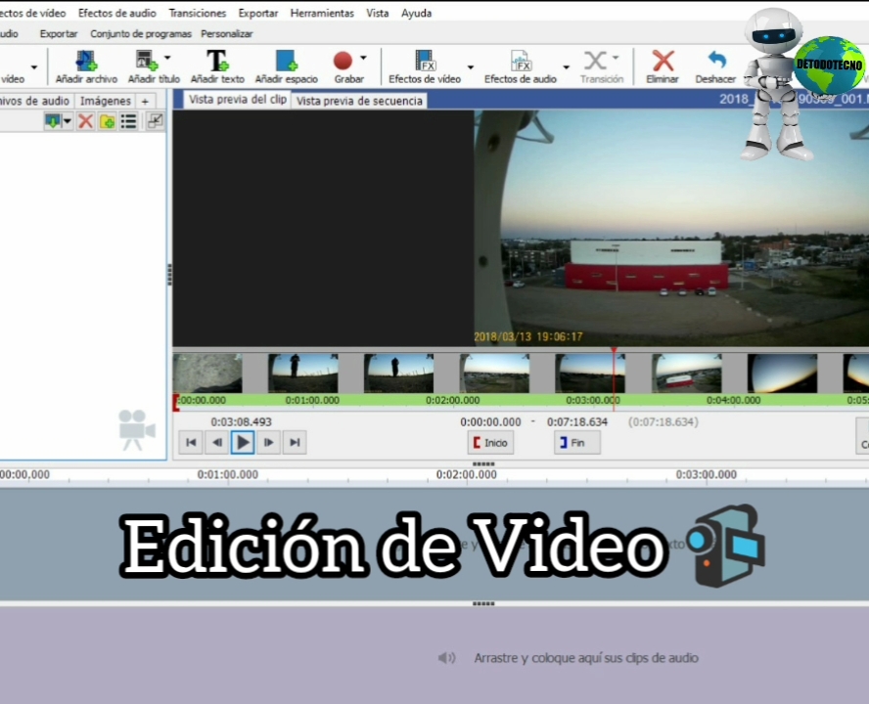The height and width of the screenshot is (704, 869).
Task: Expand the arrow next to the download icon
Action: click(67, 121)
